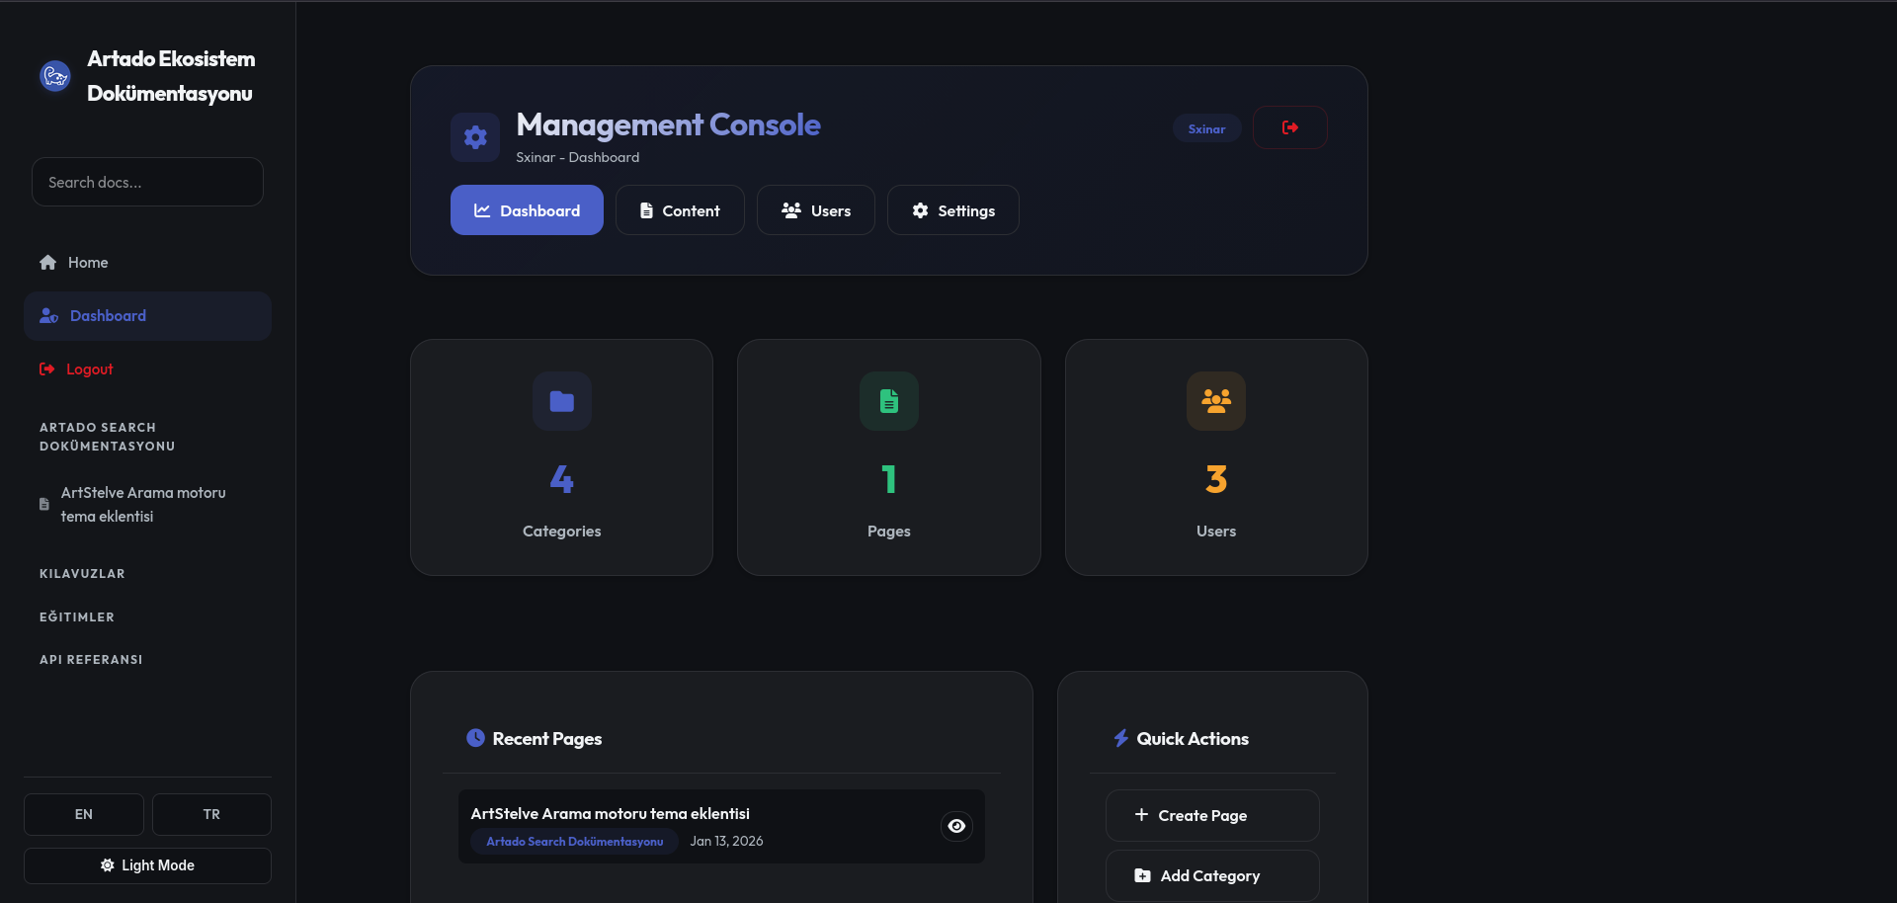View ArtStelve page using eye icon
The image size is (1897, 903).
(x=955, y=826)
